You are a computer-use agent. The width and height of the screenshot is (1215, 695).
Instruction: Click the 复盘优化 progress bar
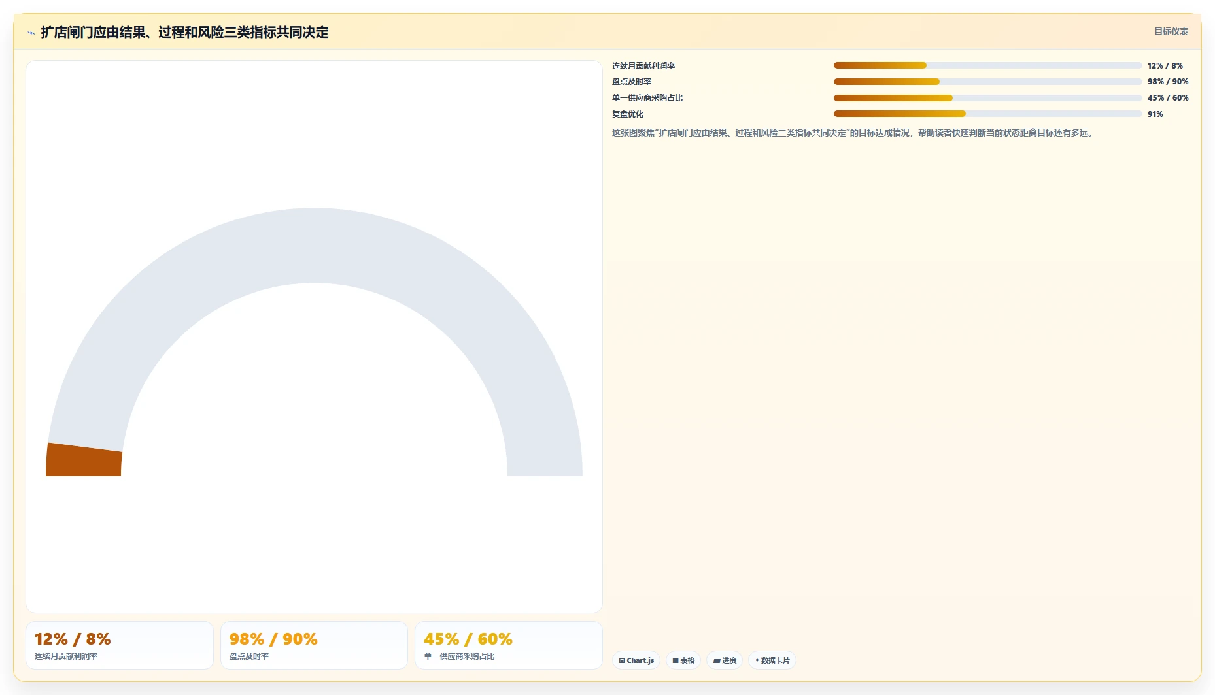(x=987, y=114)
